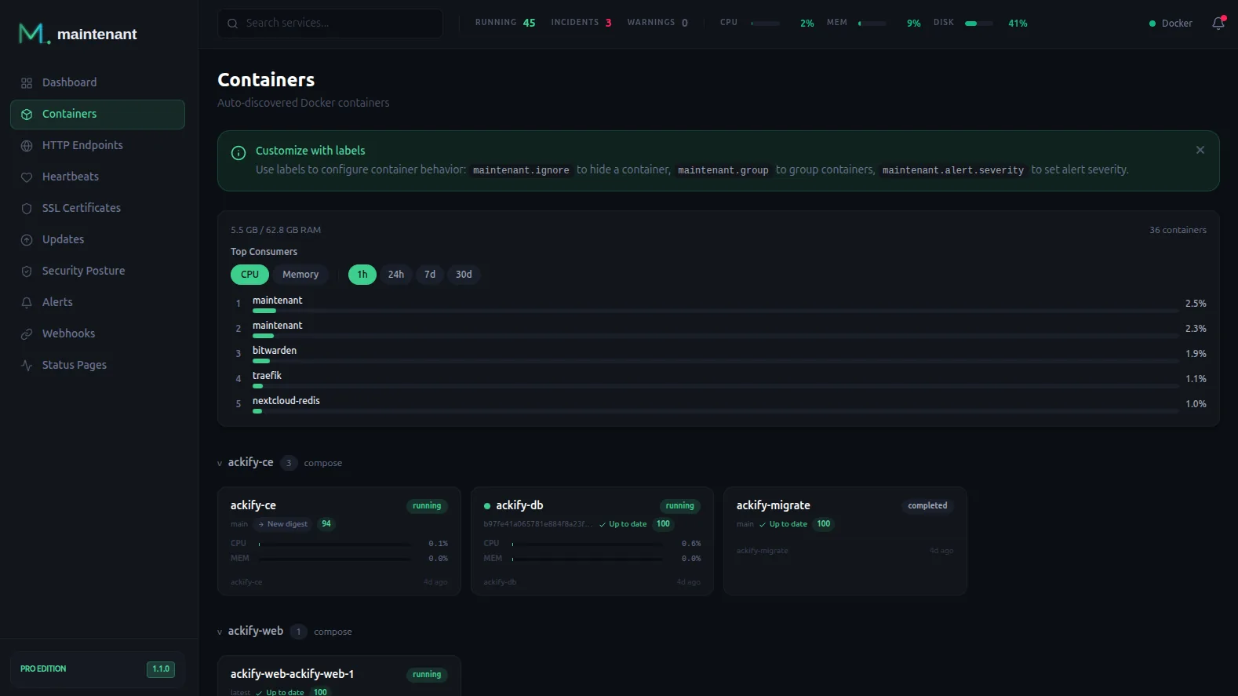1238x696 pixels.
Task: Set time range to 24h
Action: point(395,275)
